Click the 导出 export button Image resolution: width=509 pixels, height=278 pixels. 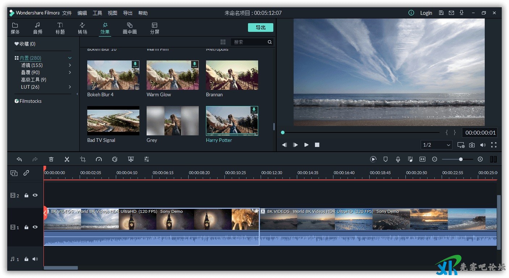click(x=260, y=28)
